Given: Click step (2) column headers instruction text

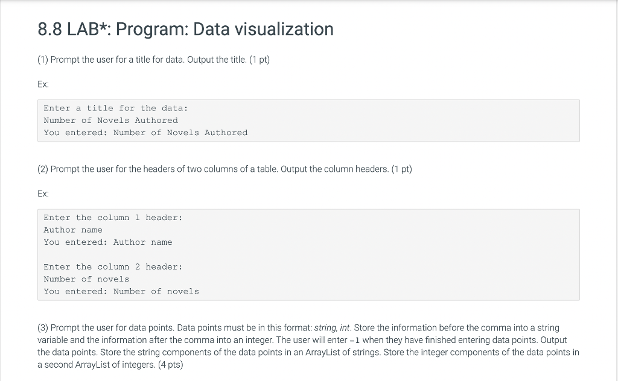Looking at the screenshot, I should click(225, 169).
